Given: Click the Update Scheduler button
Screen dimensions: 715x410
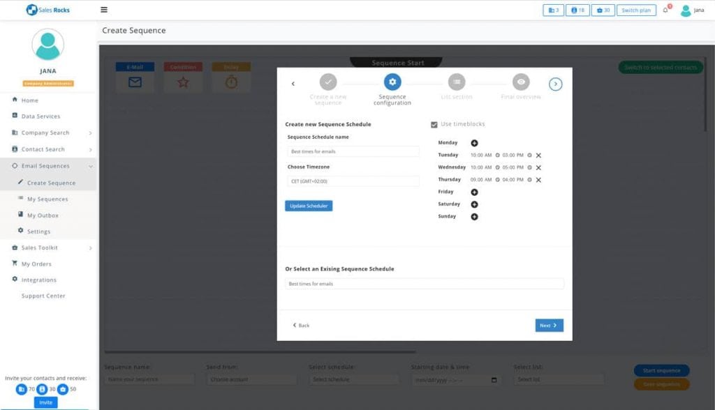Looking at the screenshot, I should [309, 206].
